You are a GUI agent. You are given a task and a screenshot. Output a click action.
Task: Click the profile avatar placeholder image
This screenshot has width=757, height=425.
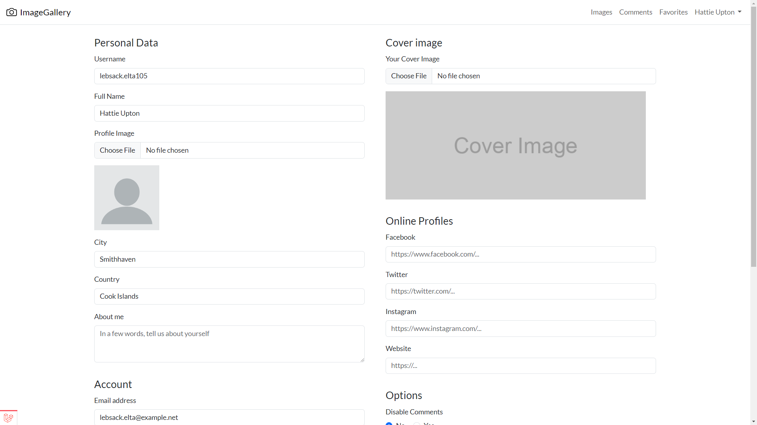[x=127, y=198]
